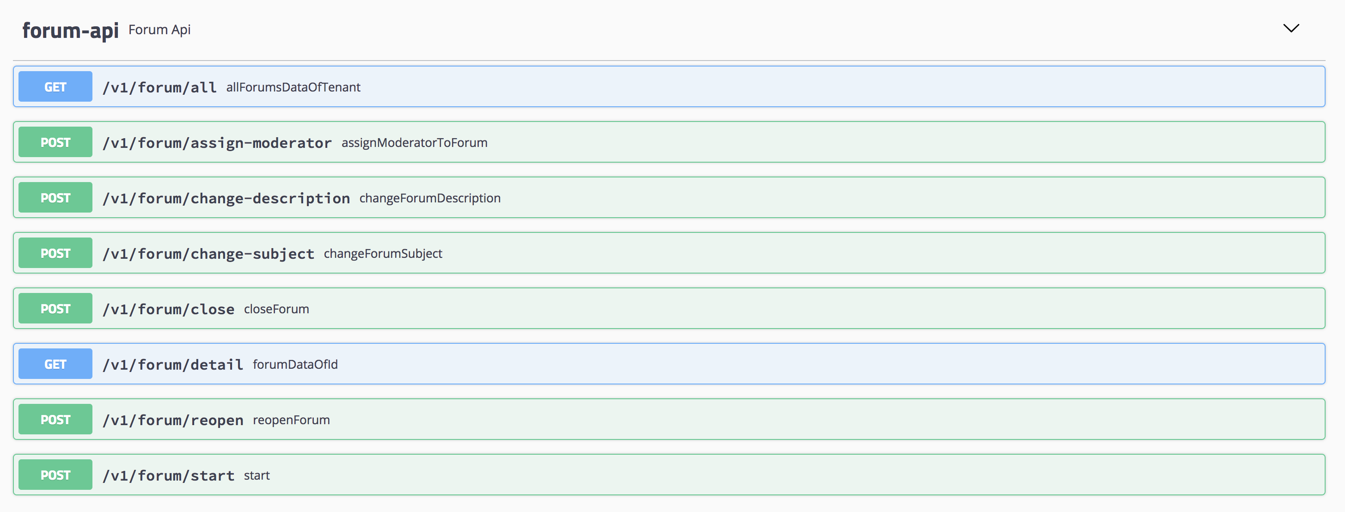Viewport: 1345px width, 512px height.
Task: Click POST badge for change-description endpoint
Action: (55, 197)
